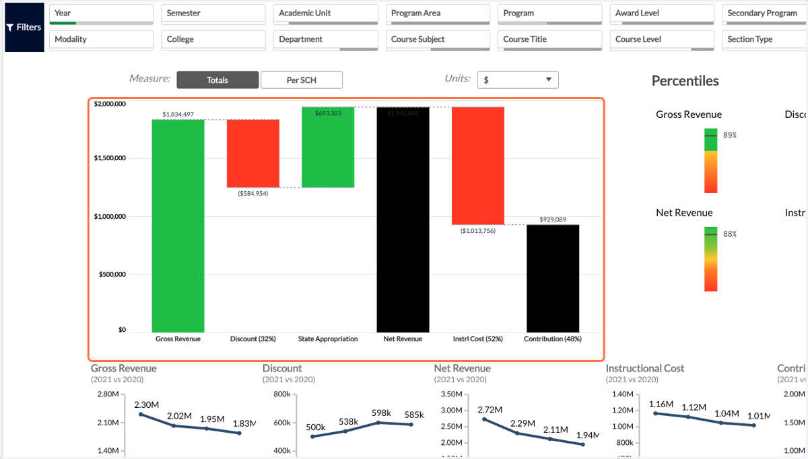Open the Secondary Program filter
The width and height of the screenshot is (808, 459).
tap(765, 13)
